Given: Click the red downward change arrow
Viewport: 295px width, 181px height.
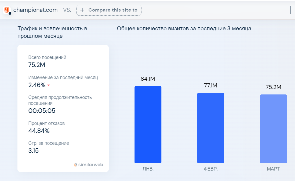Looking at the screenshot, I should pyautogui.click(x=49, y=85).
